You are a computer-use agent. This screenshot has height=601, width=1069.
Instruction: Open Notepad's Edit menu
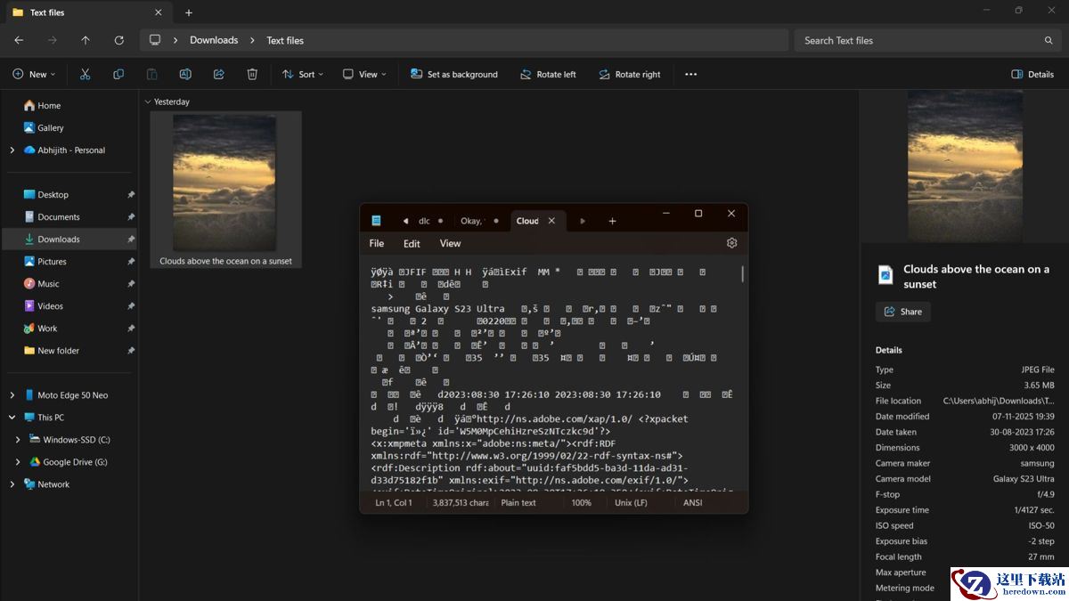click(x=411, y=243)
